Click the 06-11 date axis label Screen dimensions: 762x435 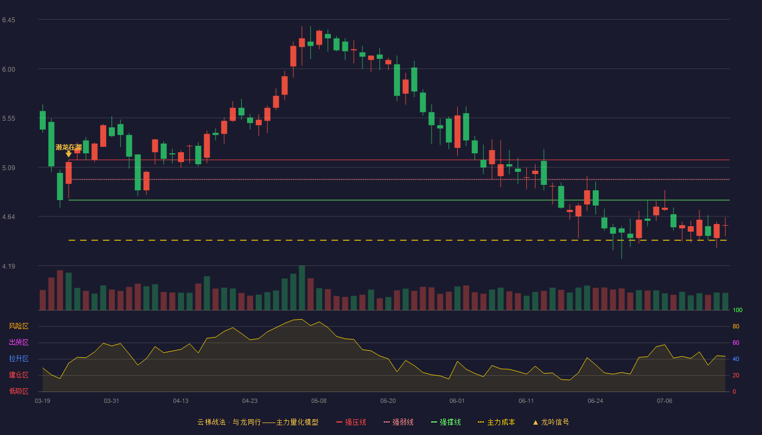(526, 401)
